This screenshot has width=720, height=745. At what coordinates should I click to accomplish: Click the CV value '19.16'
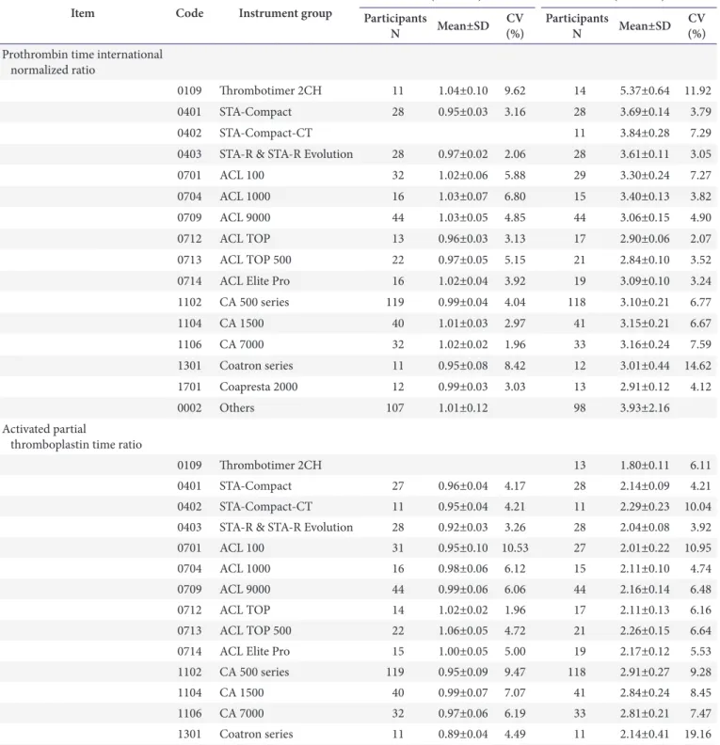coord(697,734)
